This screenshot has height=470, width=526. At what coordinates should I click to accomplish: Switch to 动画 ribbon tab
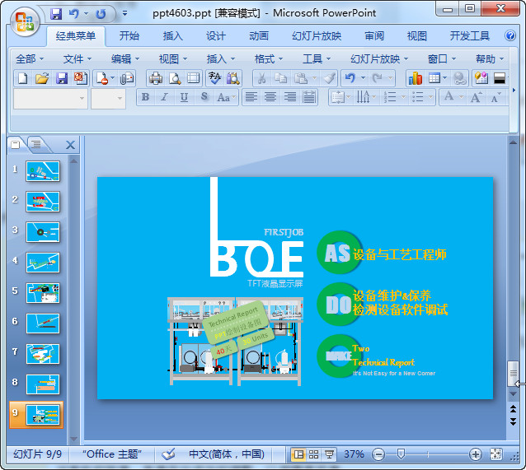(259, 36)
